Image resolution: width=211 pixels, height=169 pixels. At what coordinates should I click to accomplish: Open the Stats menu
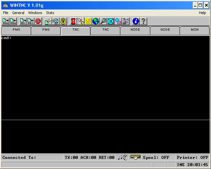point(50,13)
